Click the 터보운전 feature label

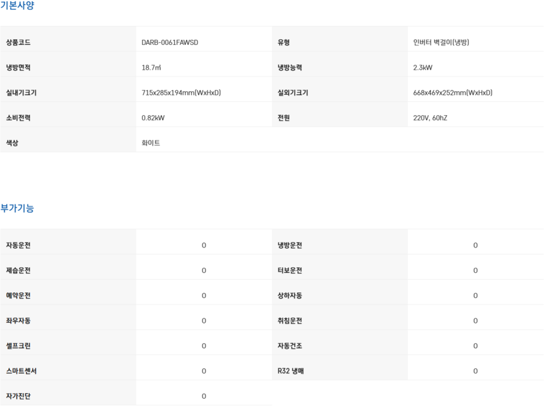[x=290, y=271]
